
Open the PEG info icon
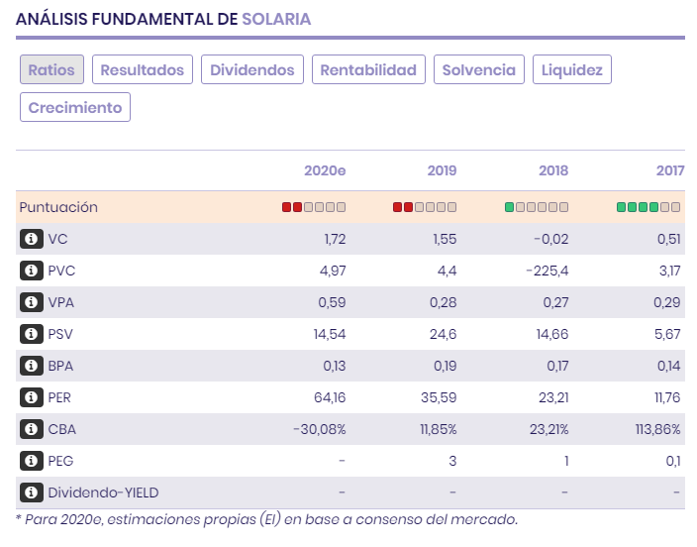coord(32,461)
